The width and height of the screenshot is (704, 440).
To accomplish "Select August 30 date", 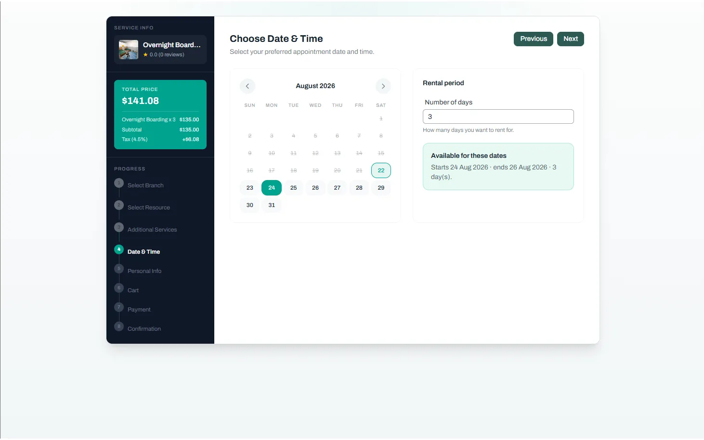I will (x=249, y=205).
